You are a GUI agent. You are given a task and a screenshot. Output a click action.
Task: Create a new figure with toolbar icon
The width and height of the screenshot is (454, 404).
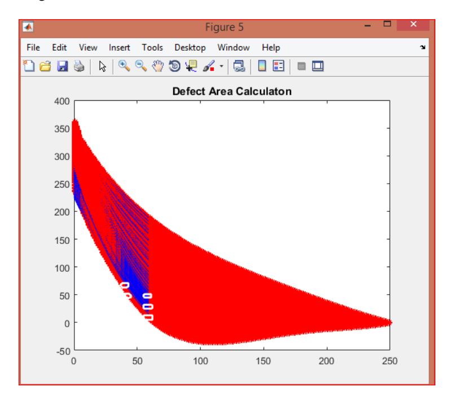point(29,66)
